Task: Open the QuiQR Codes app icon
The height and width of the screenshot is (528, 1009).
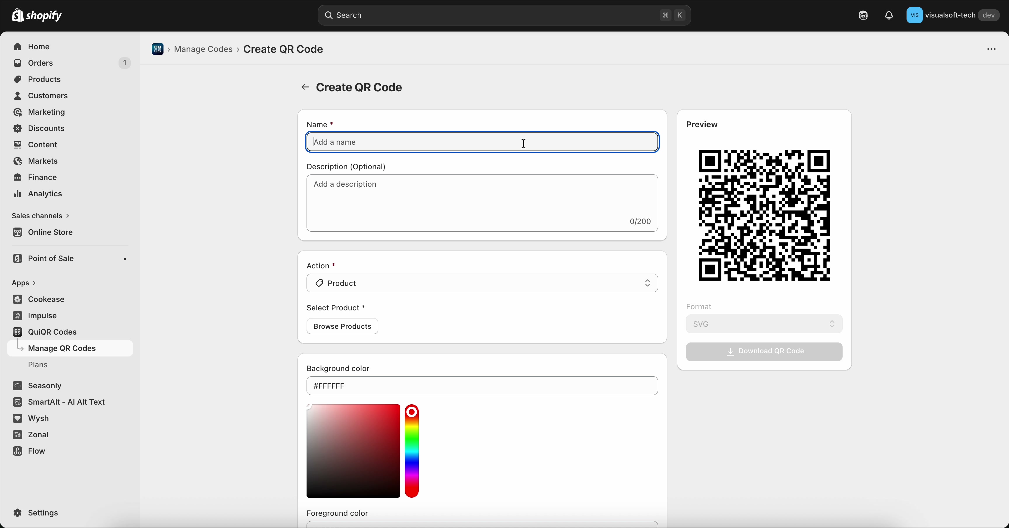Action: click(x=18, y=332)
